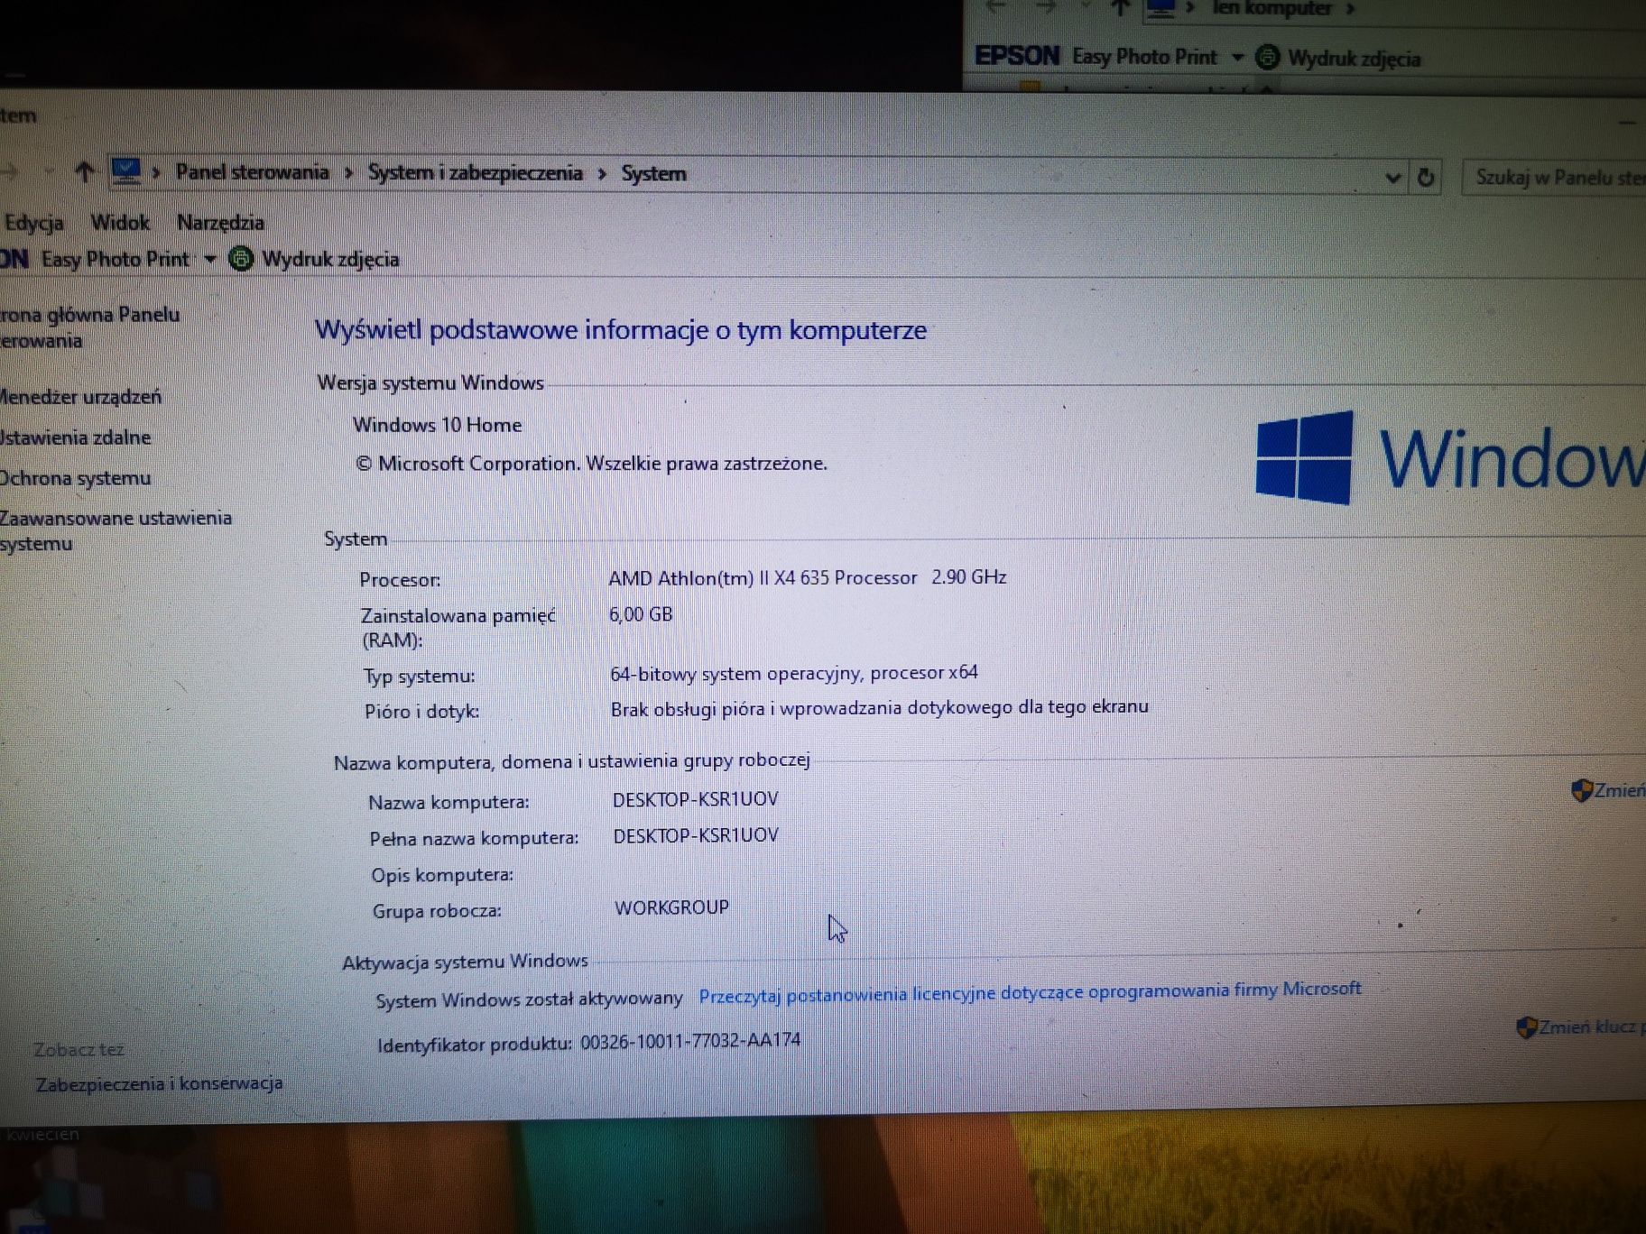Expand chevron after Panel sterowania breadcrumb
The image size is (1646, 1234).
pos(348,173)
